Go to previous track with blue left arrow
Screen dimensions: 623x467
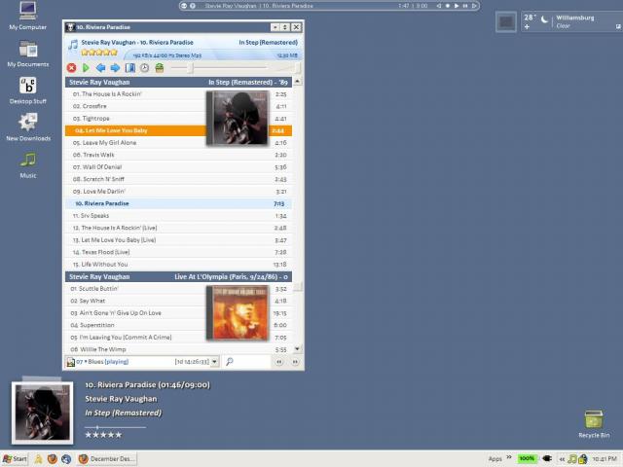100,68
